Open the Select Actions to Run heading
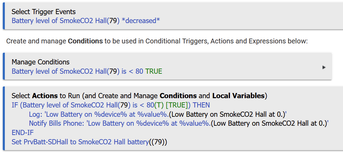This screenshot has width=343, height=155. tap(139, 96)
